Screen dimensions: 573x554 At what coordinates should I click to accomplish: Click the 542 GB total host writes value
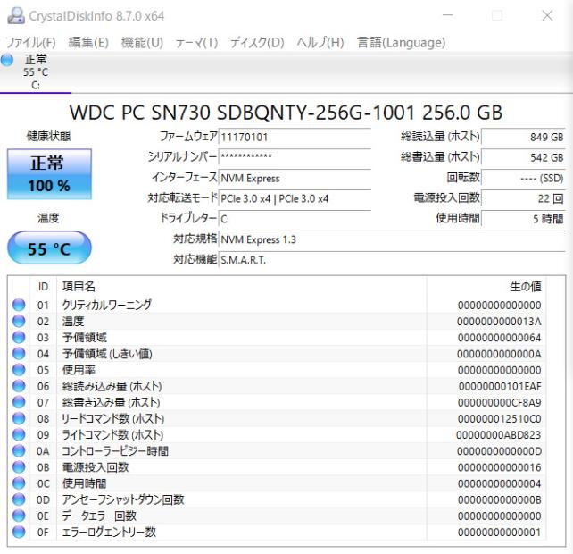pyautogui.click(x=523, y=157)
